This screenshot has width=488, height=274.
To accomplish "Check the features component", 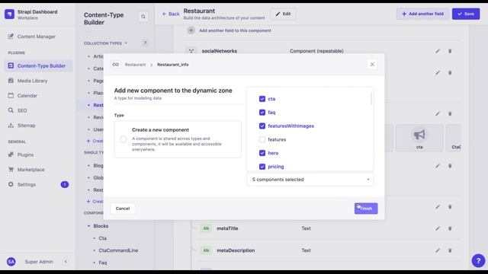I will (x=262, y=139).
